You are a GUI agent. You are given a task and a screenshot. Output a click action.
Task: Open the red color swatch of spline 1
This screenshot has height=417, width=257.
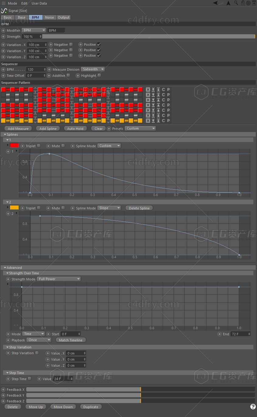14,146
